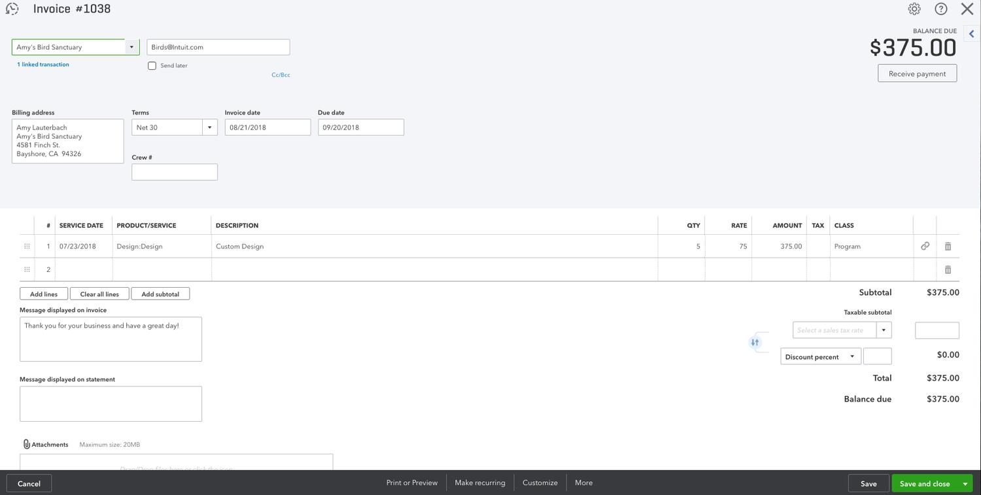981x495 pixels.
Task: Click the empty product cell on line 2
Action: point(162,269)
